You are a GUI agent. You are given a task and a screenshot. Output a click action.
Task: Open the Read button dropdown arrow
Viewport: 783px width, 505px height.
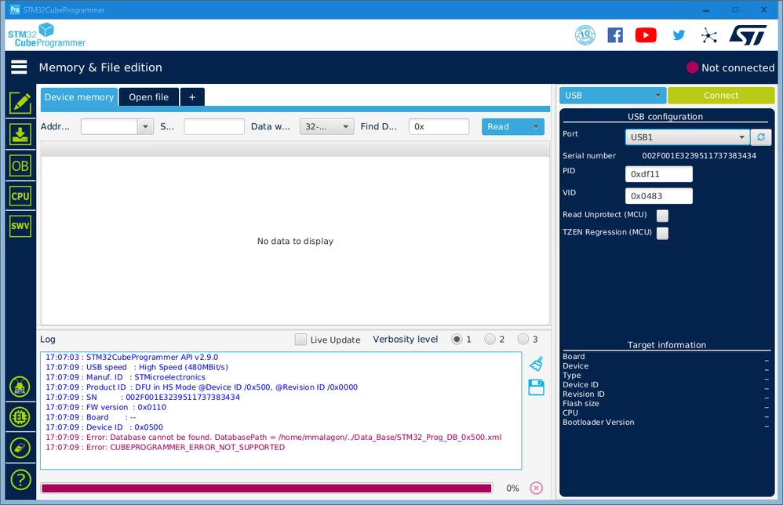536,127
